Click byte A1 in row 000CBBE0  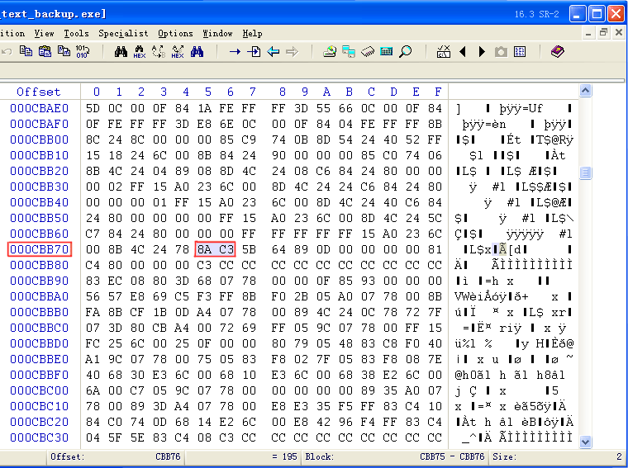pos(93,359)
